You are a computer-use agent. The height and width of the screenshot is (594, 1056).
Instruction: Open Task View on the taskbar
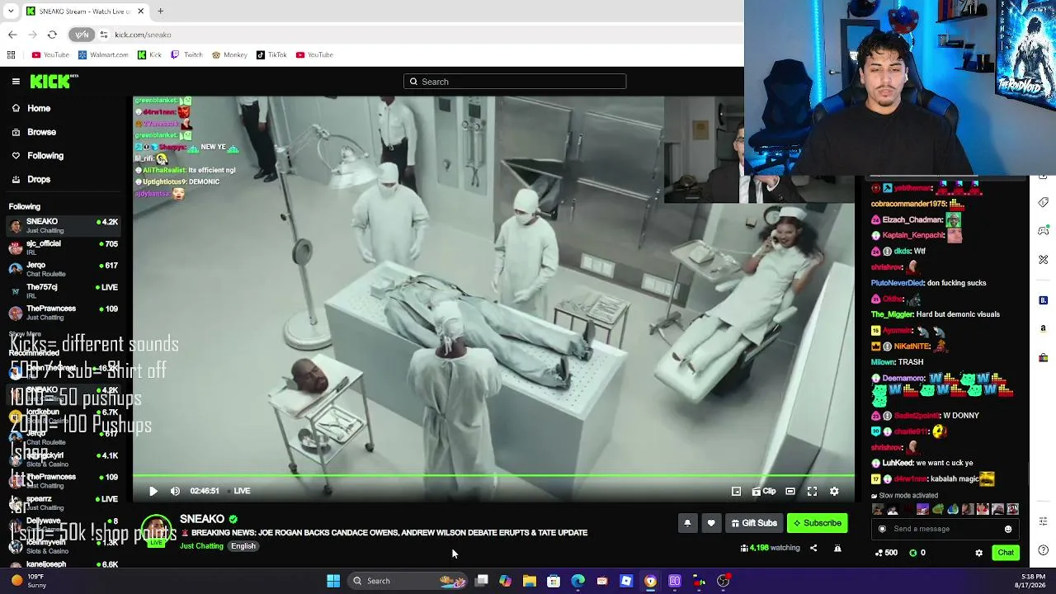coord(482,581)
